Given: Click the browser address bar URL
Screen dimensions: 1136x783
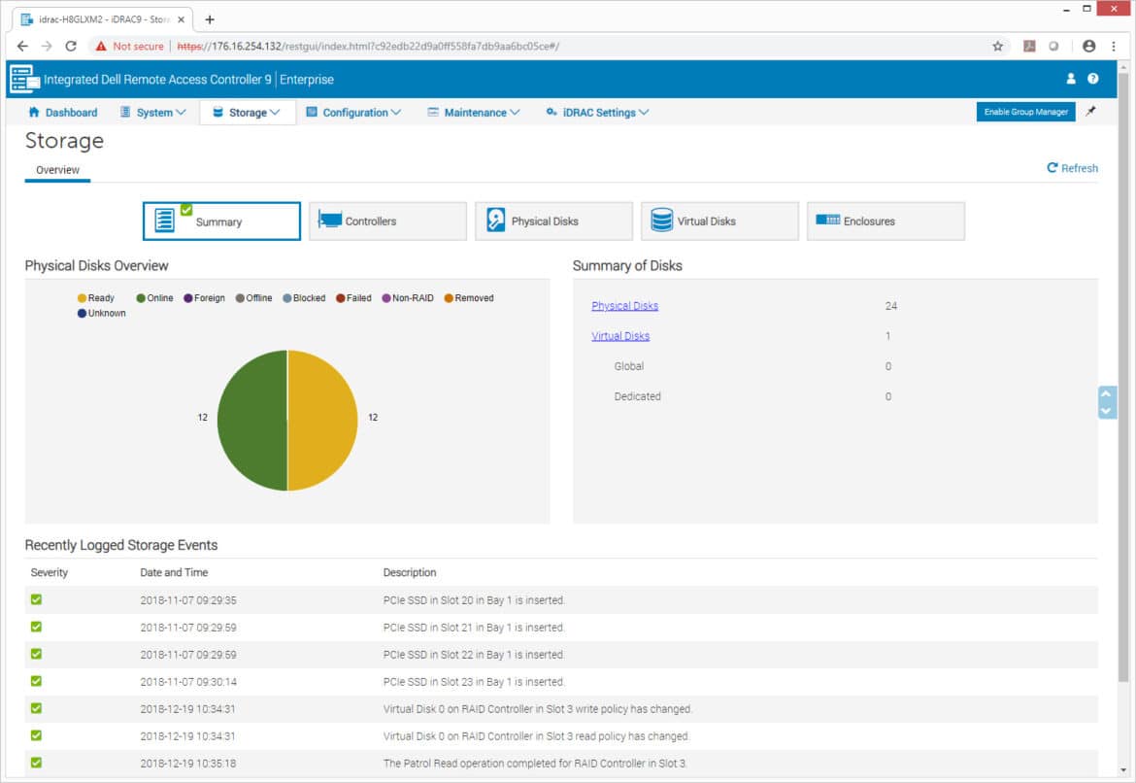Looking at the screenshot, I should [x=368, y=47].
